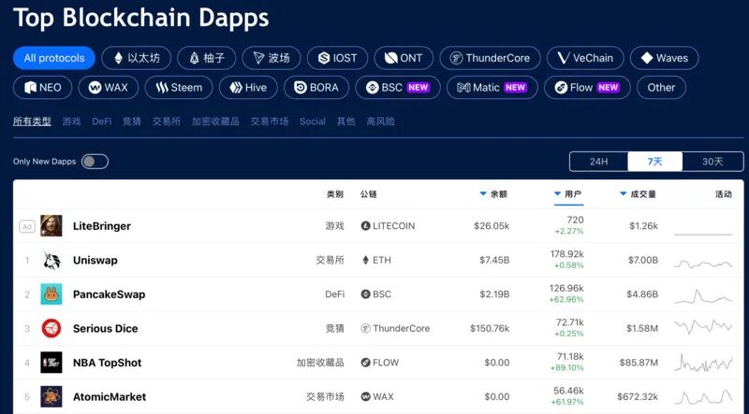Sort table by 成交量 column
The image size is (749, 414).
638,194
